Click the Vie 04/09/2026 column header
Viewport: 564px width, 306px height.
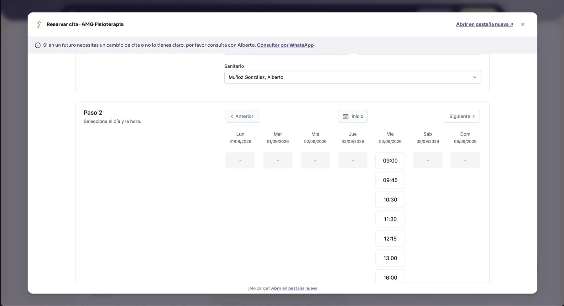coord(390,137)
